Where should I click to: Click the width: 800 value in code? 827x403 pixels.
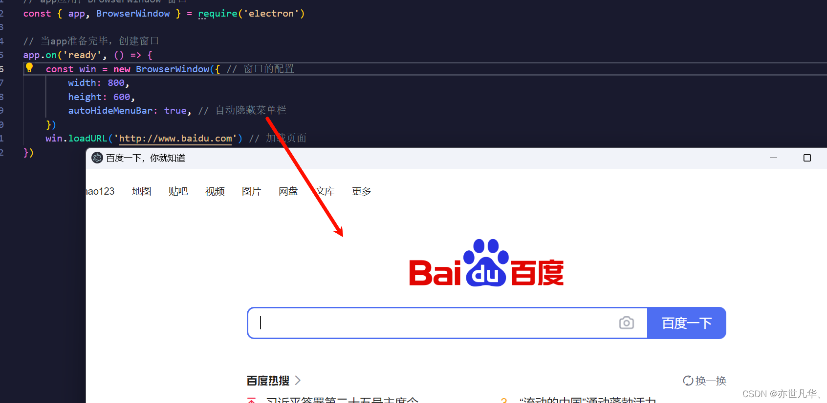coord(116,83)
